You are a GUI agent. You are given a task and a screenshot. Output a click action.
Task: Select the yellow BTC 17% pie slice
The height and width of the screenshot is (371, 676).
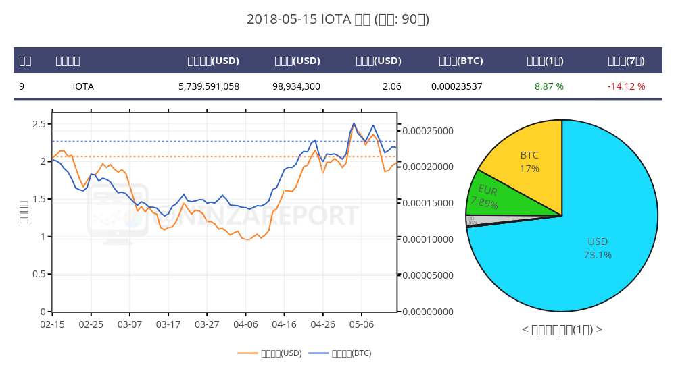(529, 162)
